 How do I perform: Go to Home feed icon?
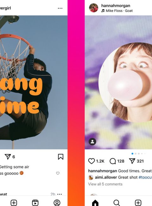pyautogui.click(x=95, y=203)
